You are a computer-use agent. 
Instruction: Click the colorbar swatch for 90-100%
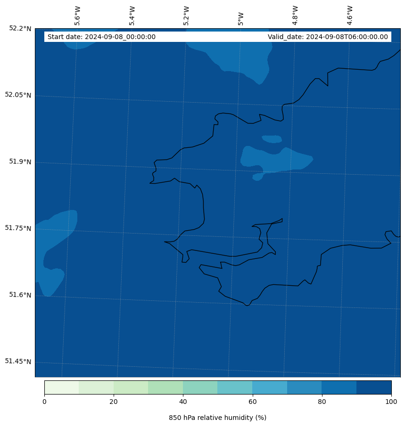pos(374,387)
